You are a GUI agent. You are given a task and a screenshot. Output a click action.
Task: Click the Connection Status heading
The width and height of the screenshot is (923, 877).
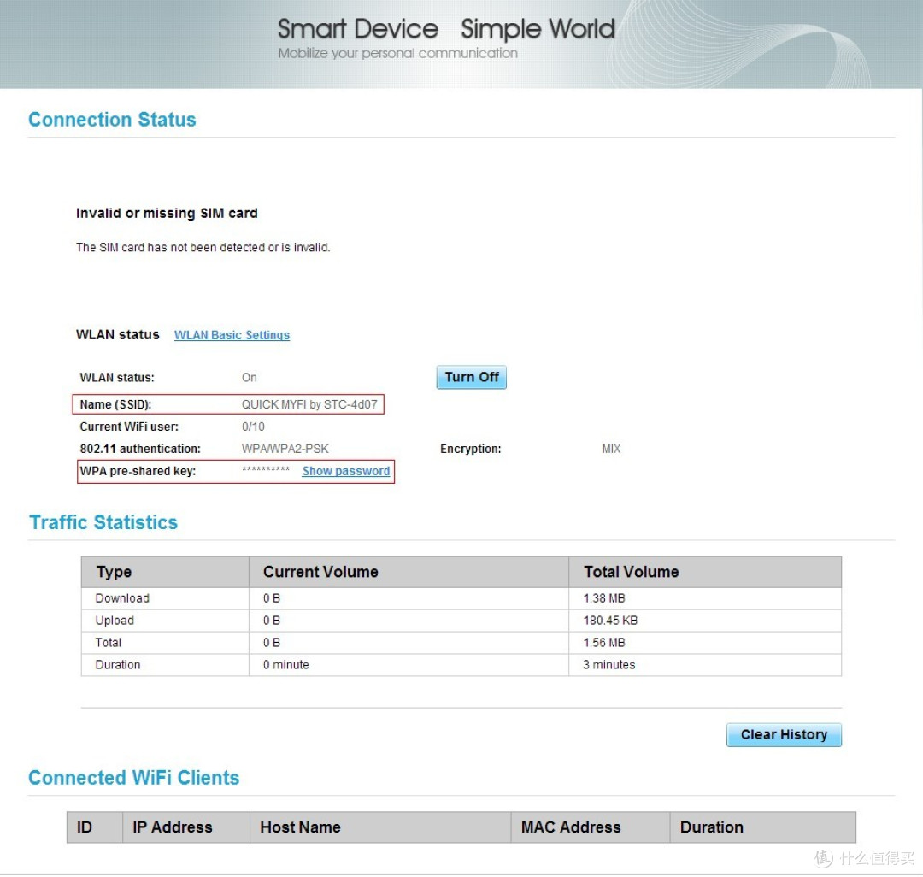[112, 120]
